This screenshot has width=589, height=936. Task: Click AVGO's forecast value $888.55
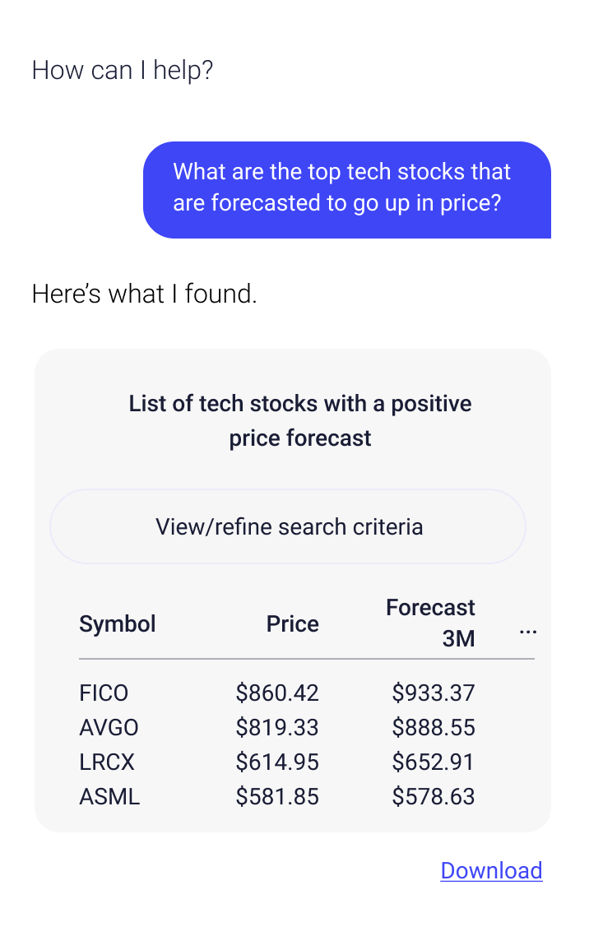pos(434,728)
